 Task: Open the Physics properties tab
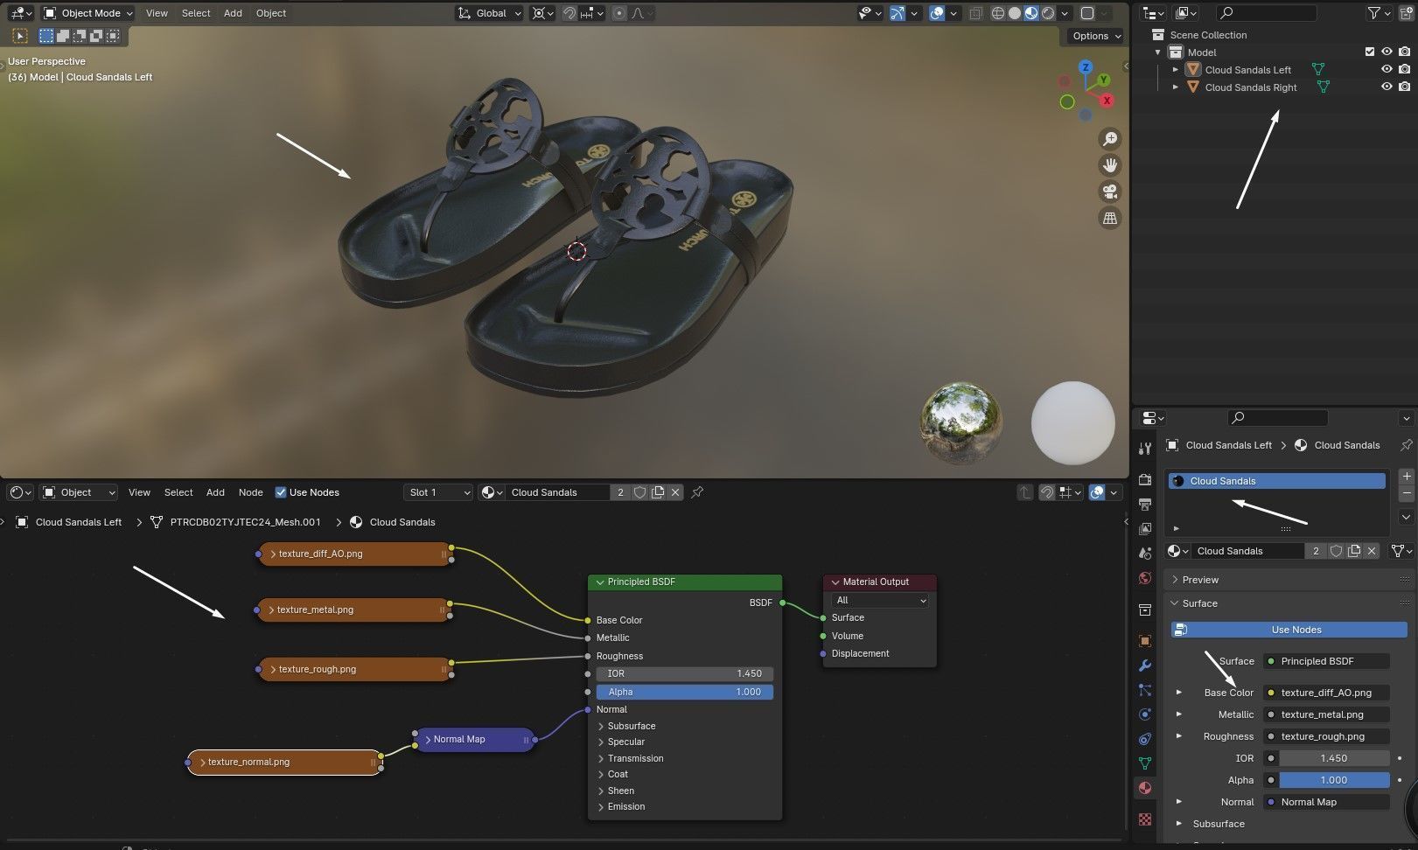tap(1145, 714)
